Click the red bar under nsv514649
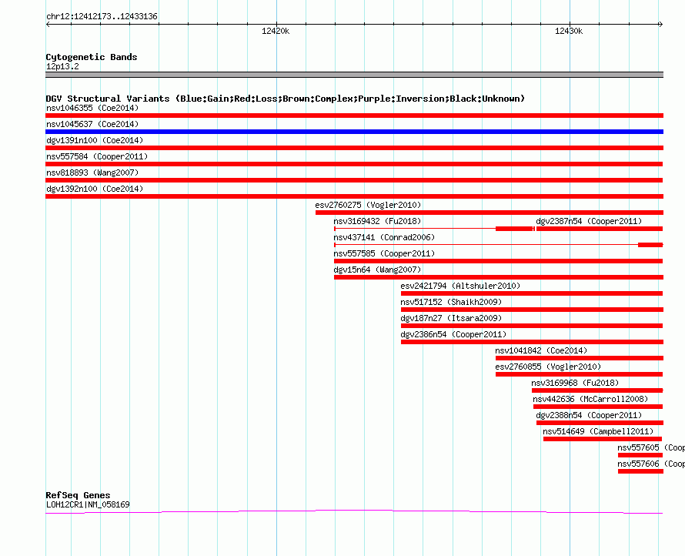This screenshot has width=685, height=556. pos(603,439)
